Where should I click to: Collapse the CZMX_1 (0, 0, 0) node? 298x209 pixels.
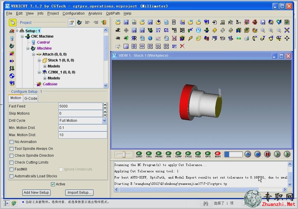[39, 72]
